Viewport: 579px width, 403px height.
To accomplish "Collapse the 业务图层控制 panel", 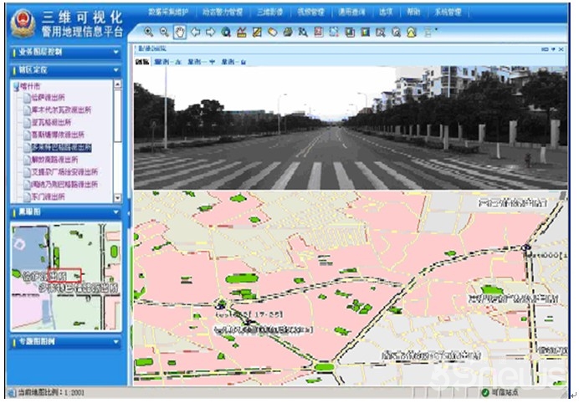I will [x=117, y=52].
